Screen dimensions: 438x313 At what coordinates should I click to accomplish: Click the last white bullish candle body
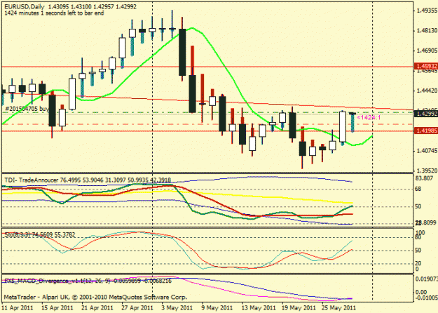343,127
